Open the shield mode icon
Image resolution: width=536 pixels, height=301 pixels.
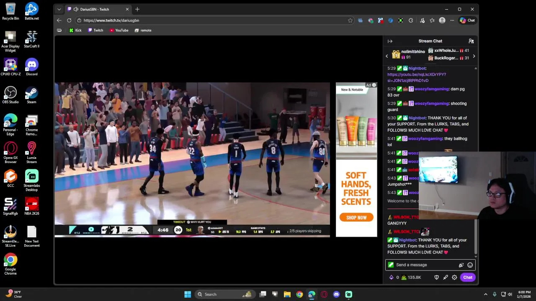(x=436, y=277)
